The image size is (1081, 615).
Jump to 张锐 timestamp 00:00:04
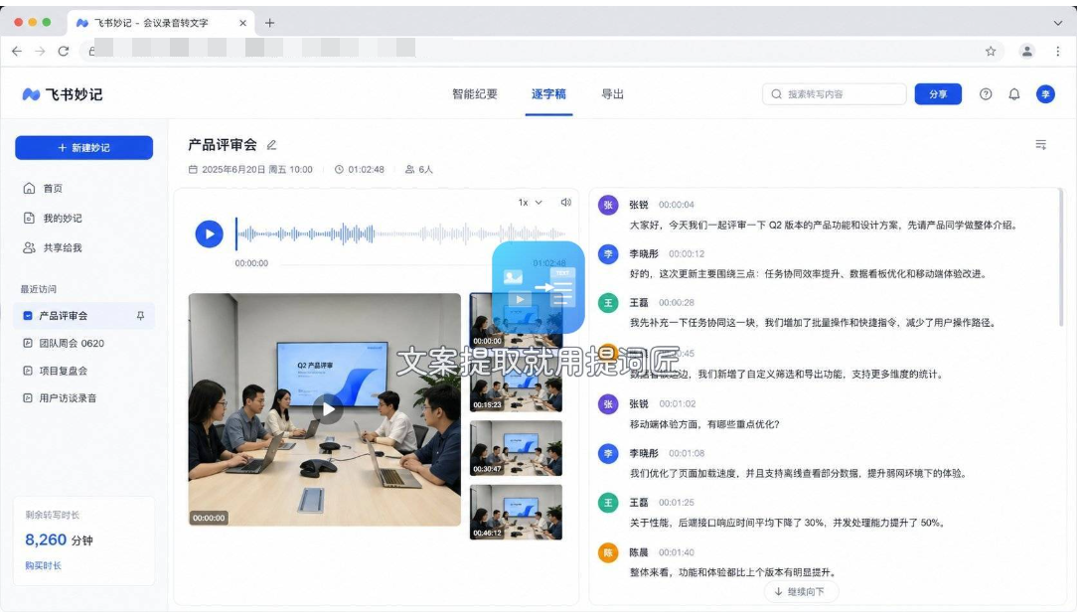coord(676,205)
